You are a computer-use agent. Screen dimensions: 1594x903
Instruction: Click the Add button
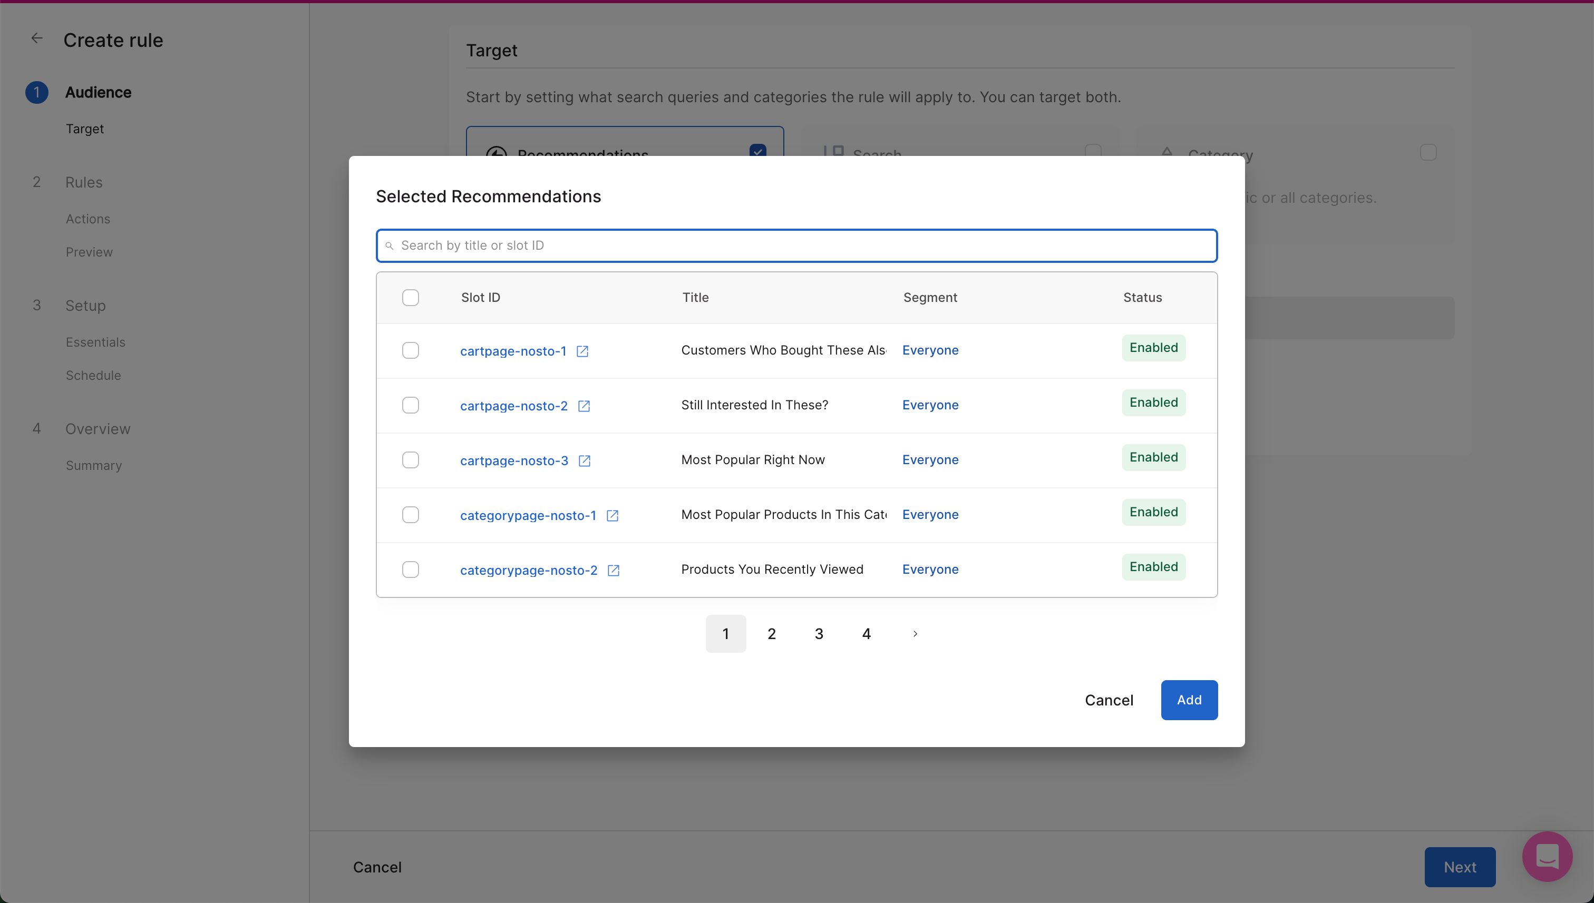click(1188, 700)
